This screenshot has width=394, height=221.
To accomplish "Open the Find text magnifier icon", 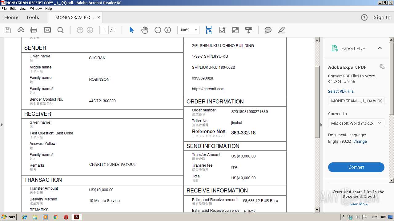I will pos(60,30).
